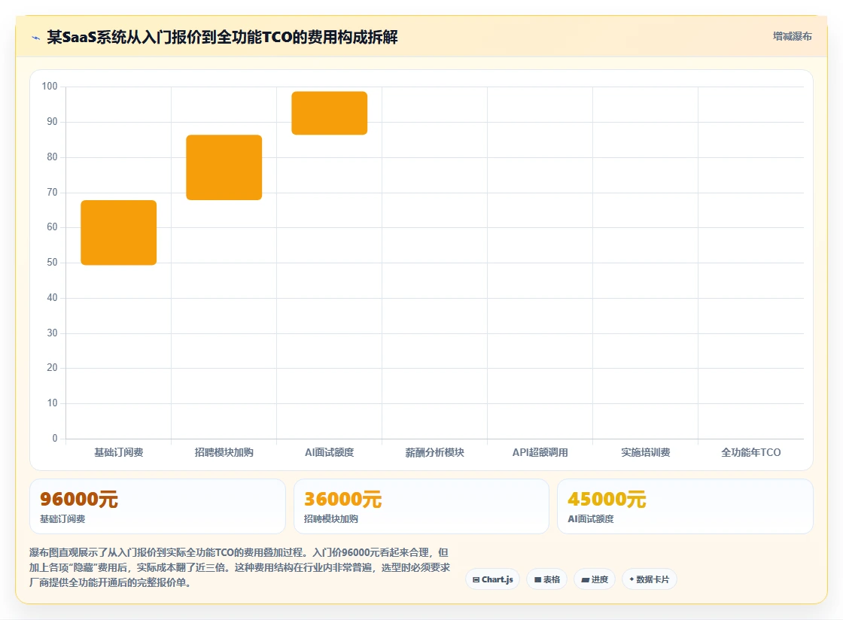The image size is (843, 620).
Task: Click the 36000元 value card
Action: click(421, 506)
